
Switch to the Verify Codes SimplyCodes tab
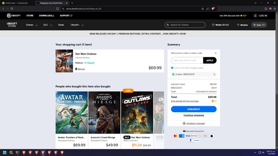pos(17,3)
